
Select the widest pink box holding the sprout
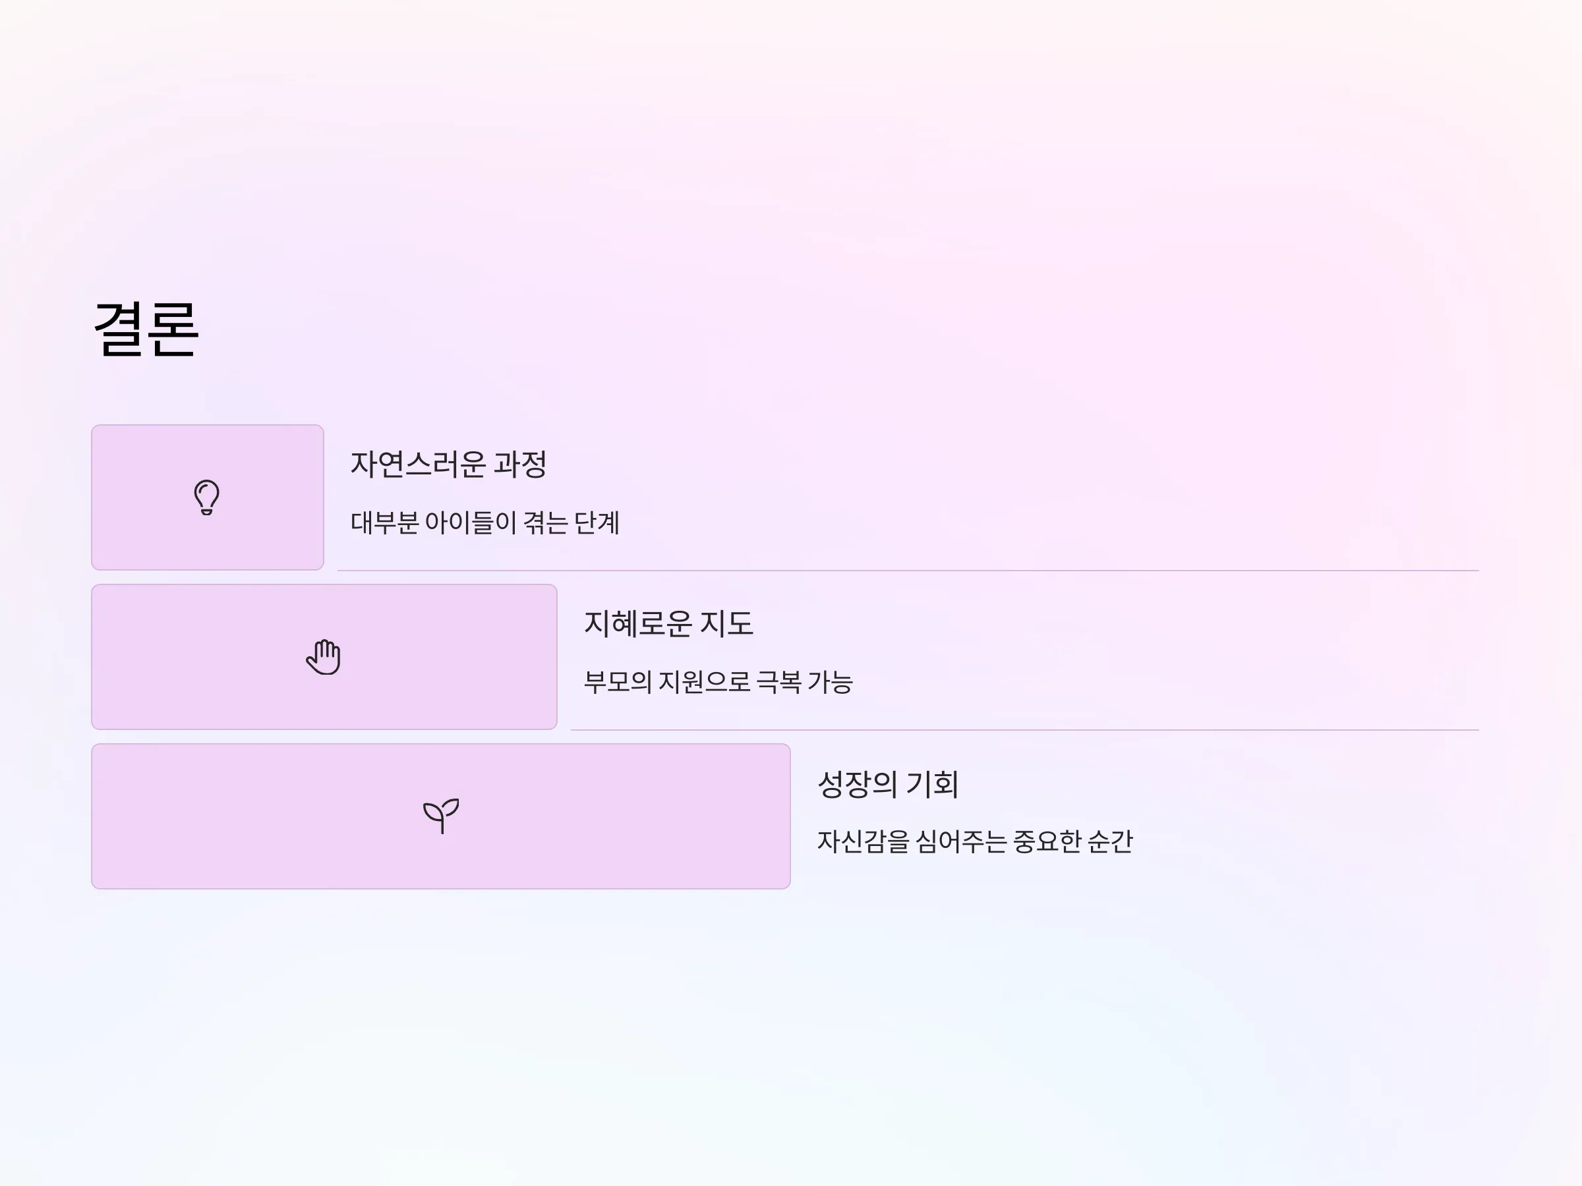click(440, 816)
